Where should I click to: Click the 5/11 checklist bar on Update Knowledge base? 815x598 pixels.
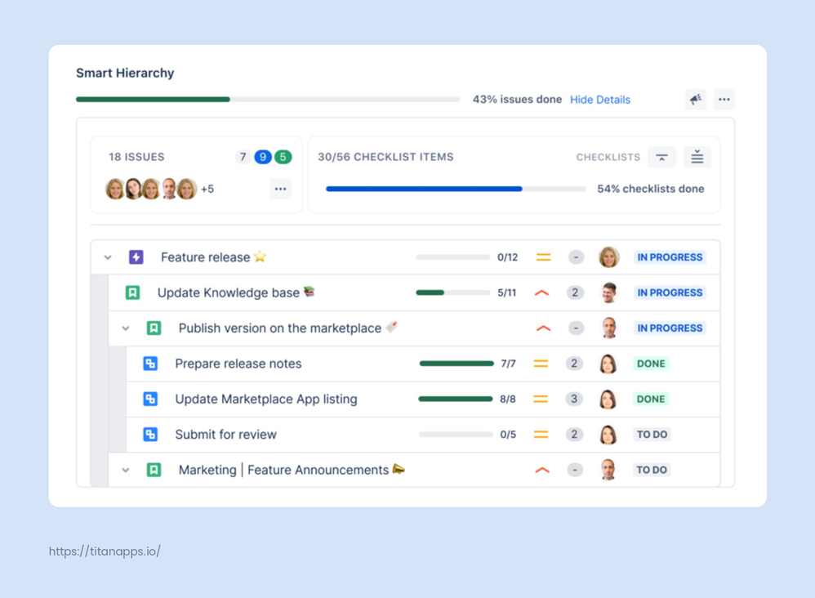click(x=452, y=292)
